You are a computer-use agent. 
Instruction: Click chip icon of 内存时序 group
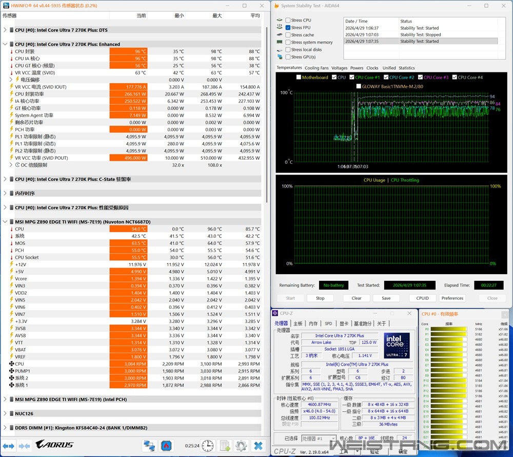click(x=11, y=193)
